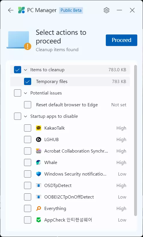The width and height of the screenshot is (143, 237).
Task: Tick the Acrobat Collaboration Synchronizer checkbox
Action: (27, 151)
